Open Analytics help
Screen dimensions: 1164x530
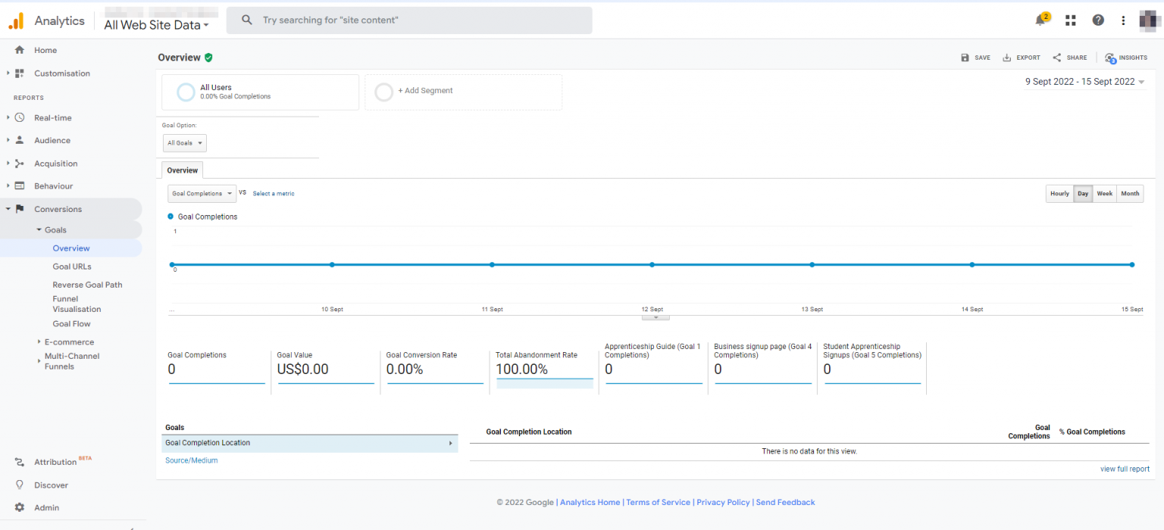click(x=1098, y=20)
